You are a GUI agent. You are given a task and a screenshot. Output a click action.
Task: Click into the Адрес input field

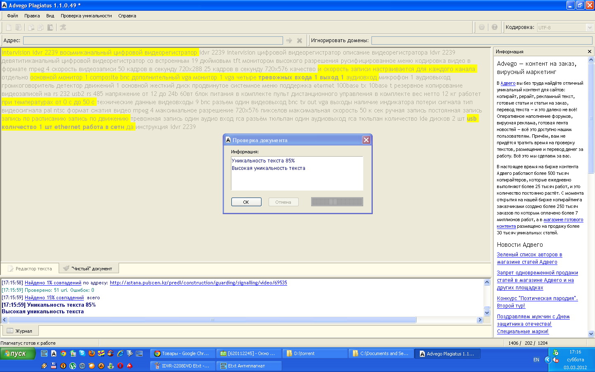click(153, 41)
